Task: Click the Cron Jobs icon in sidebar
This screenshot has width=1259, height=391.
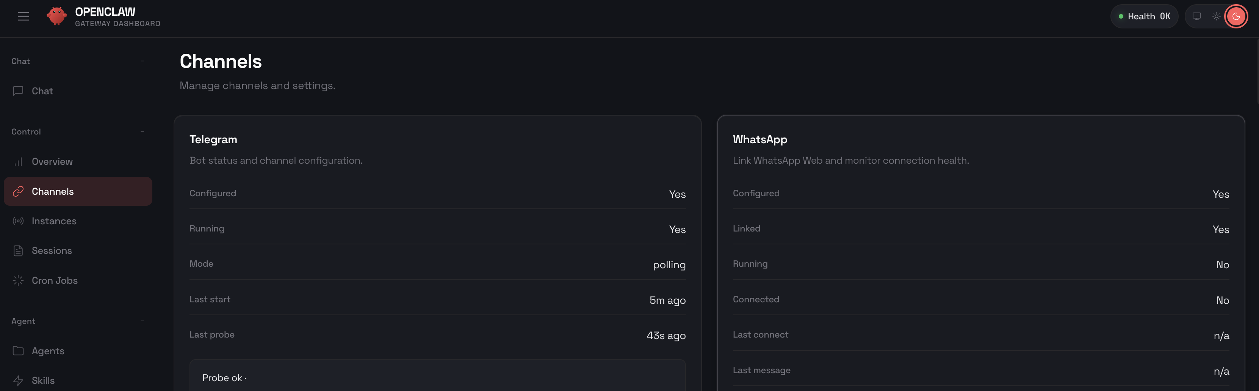Action: [x=18, y=280]
